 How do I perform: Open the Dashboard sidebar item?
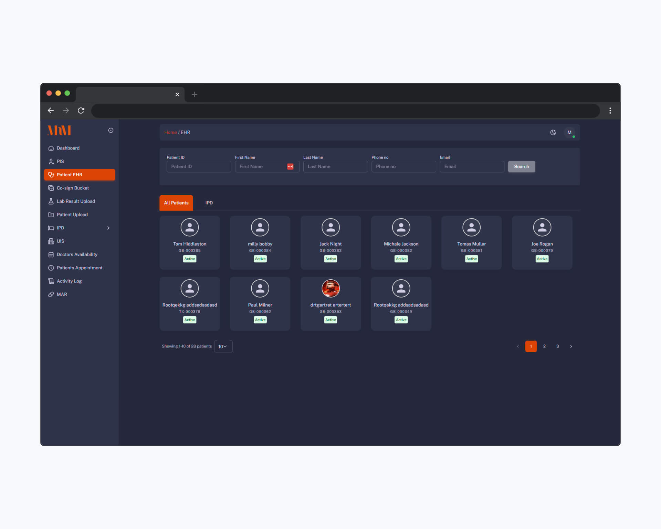pos(68,148)
